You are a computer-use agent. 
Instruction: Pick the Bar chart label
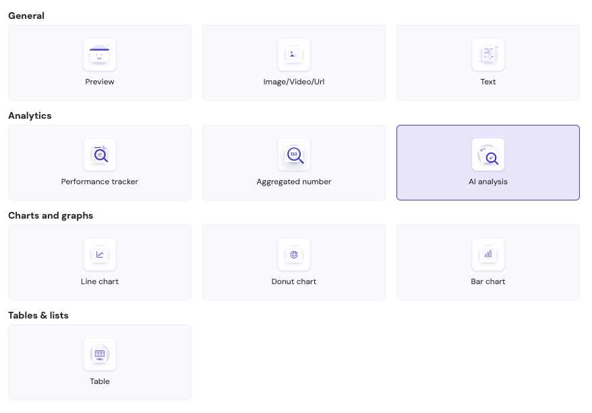[488, 281]
